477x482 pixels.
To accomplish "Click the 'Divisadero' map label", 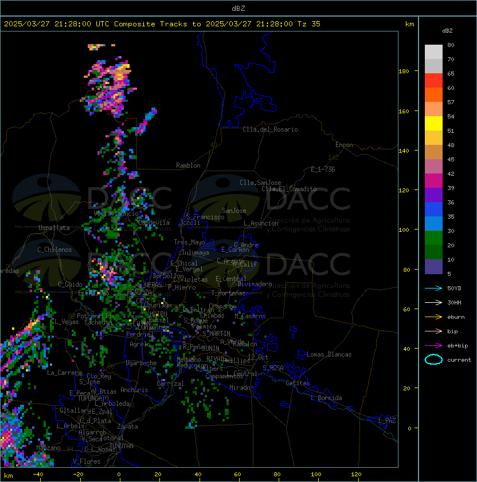I will point(255,284).
